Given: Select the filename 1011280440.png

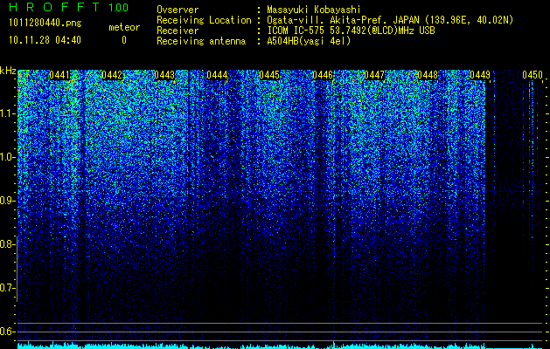Looking at the screenshot, I should 45,23.
